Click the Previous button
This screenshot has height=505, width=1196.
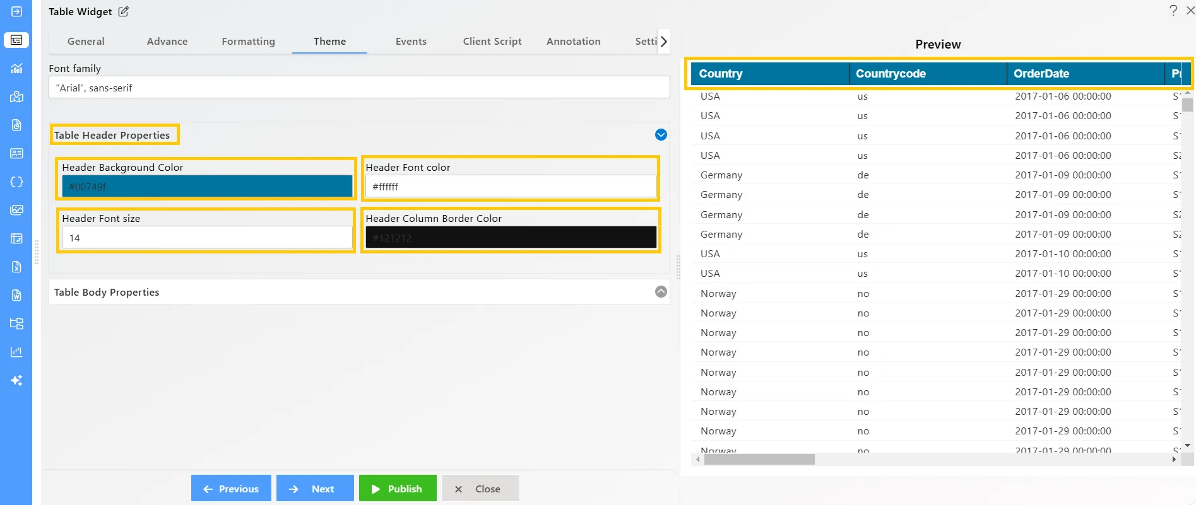(231, 489)
